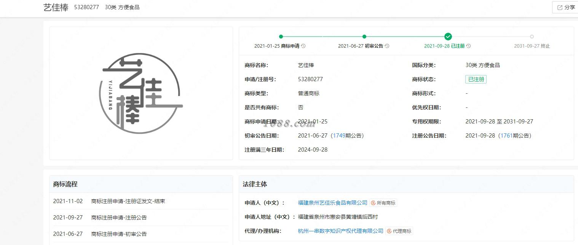
Task: Click the green checkmark timeline node
Action: click(448, 37)
